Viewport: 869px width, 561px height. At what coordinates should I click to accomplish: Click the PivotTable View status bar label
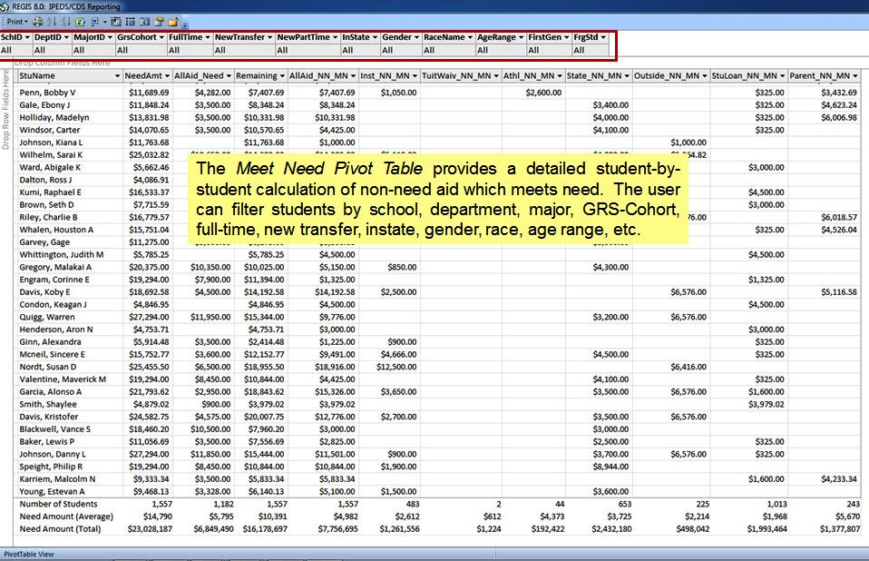[29, 554]
